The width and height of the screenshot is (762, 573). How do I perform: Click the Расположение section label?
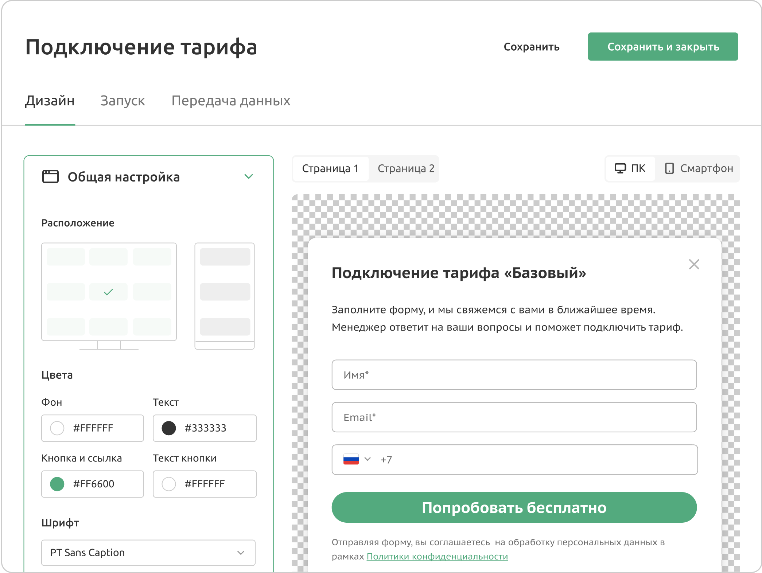(78, 223)
